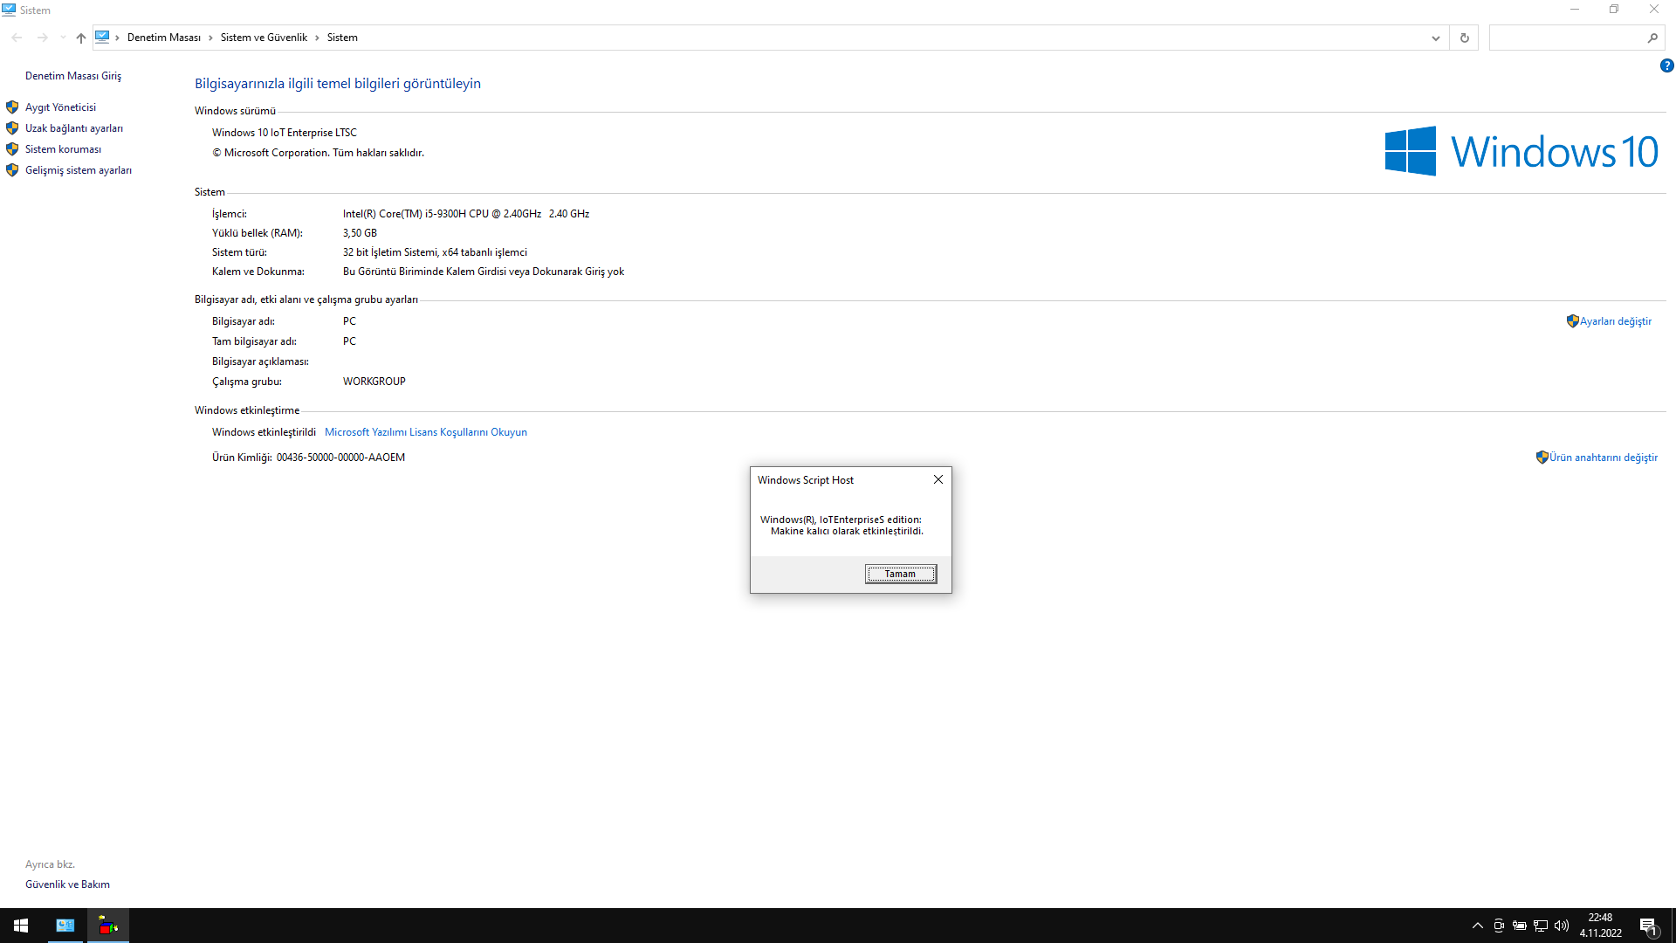Read the Microsoft license terms link

425,432
